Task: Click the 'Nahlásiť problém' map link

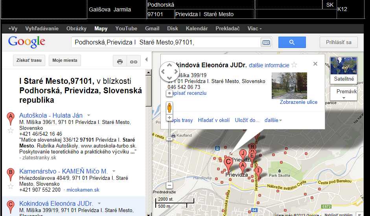Action: tap(339, 214)
